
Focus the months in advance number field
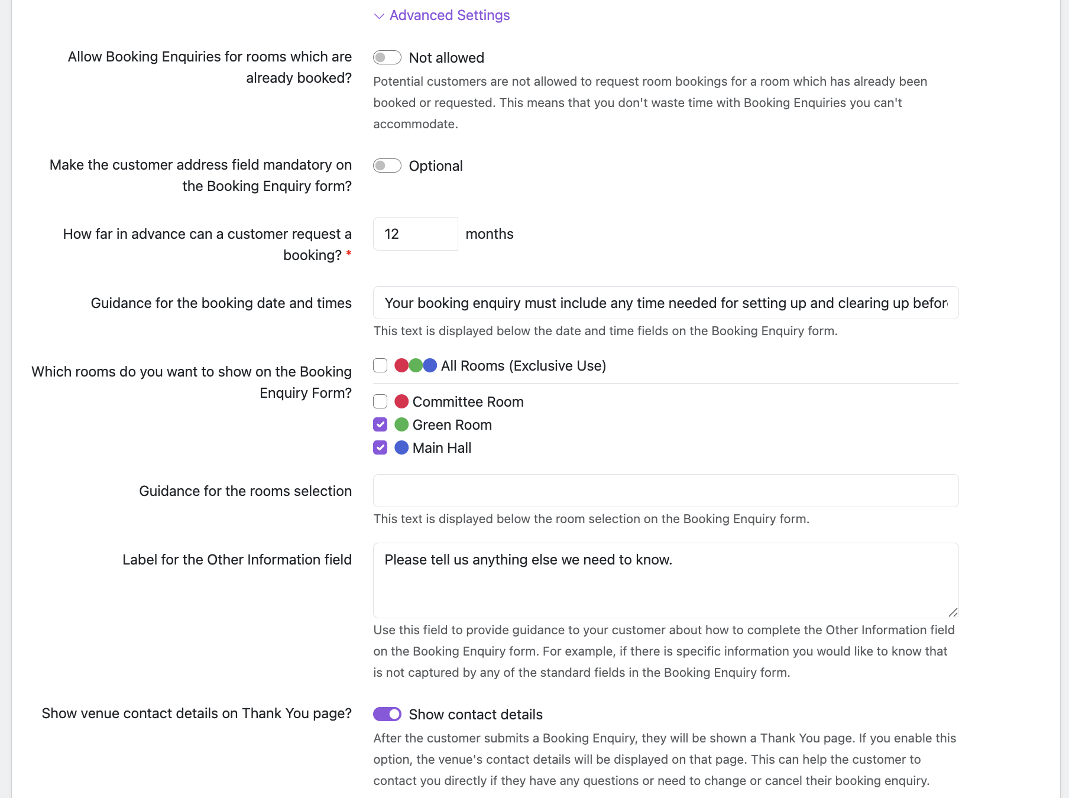[x=415, y=234]
